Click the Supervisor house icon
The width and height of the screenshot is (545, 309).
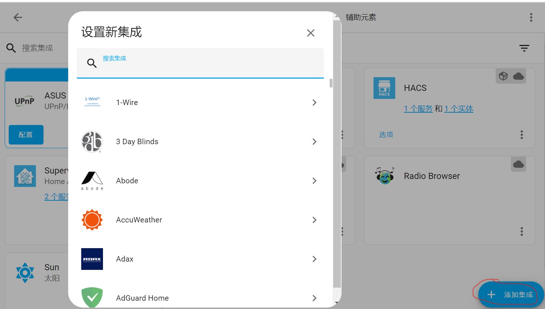[x=25, y=176]
